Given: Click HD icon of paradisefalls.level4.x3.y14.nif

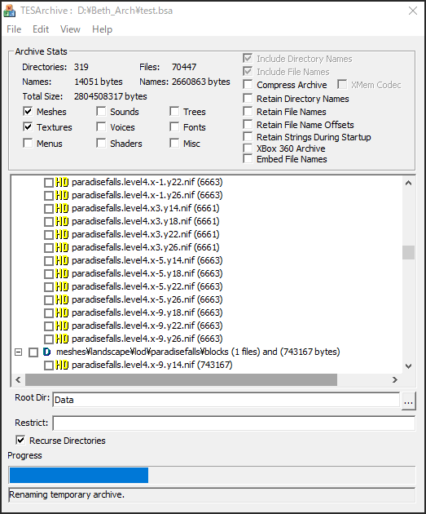Looking at the screenshot, I should click(62, 208).
